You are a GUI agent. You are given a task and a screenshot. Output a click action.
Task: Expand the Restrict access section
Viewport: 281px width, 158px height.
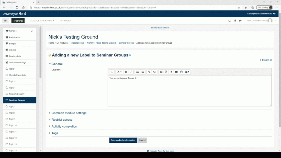pyautogui.click(x=62, y=120)
